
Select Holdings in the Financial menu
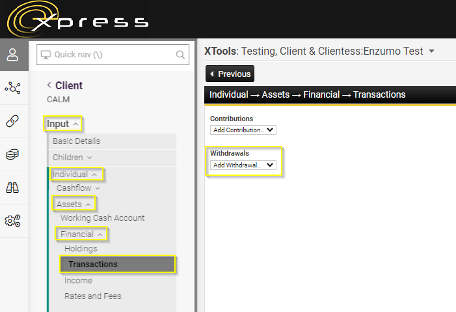[x=81, y=248]
